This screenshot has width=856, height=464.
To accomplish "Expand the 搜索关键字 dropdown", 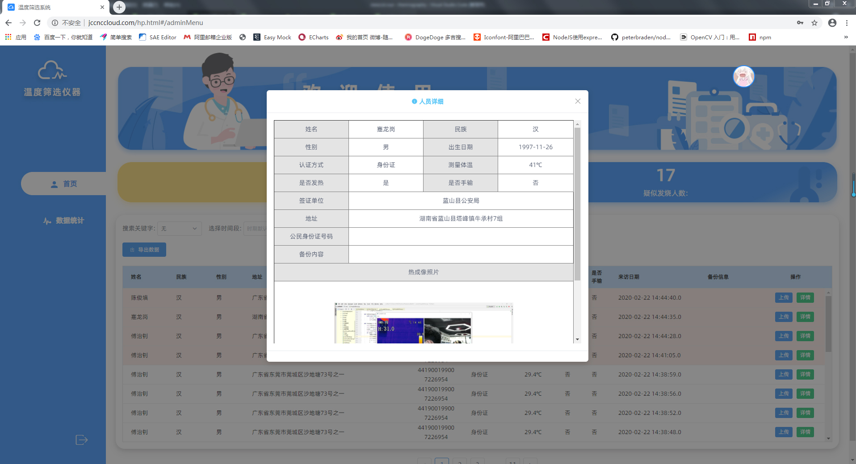I will pos(179,229).
